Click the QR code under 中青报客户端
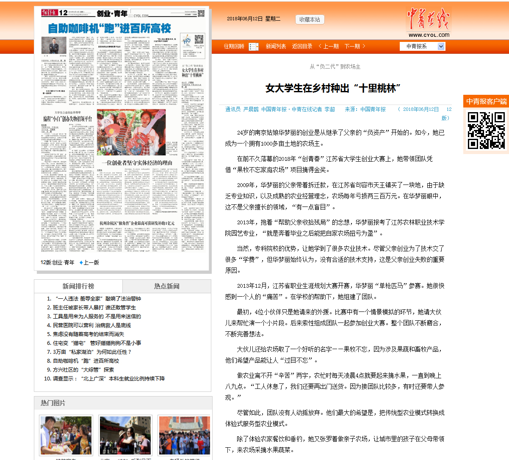This screenshot has height=460, width=509. click(486, 130)
